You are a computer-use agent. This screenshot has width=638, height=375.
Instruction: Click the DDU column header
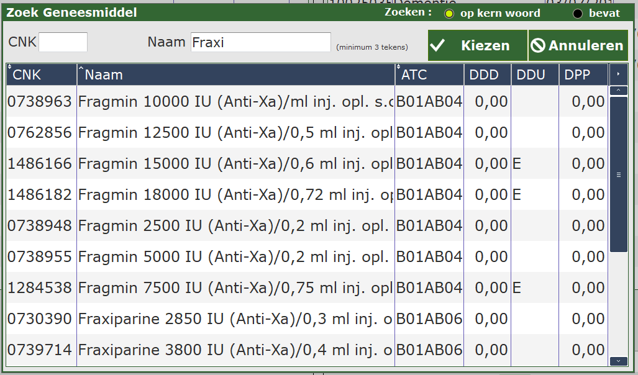535,75
